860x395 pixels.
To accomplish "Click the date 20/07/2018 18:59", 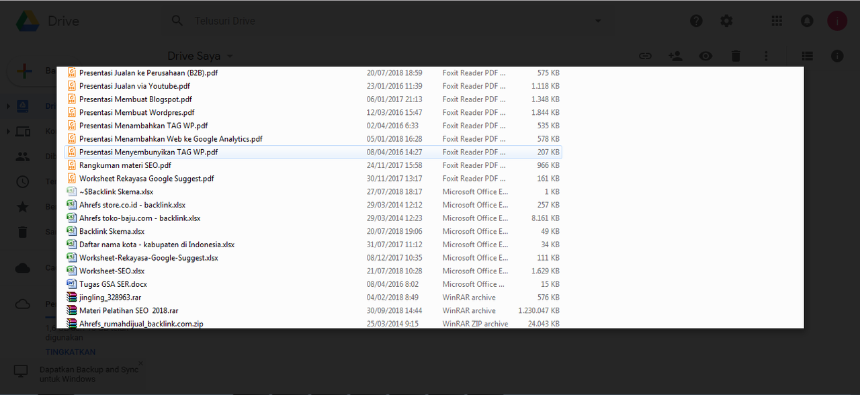I will pos(394,73).
